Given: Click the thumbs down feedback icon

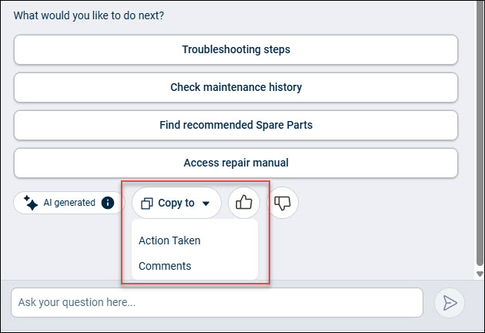Looking at the screenshot, I should [x=283, y=203].
